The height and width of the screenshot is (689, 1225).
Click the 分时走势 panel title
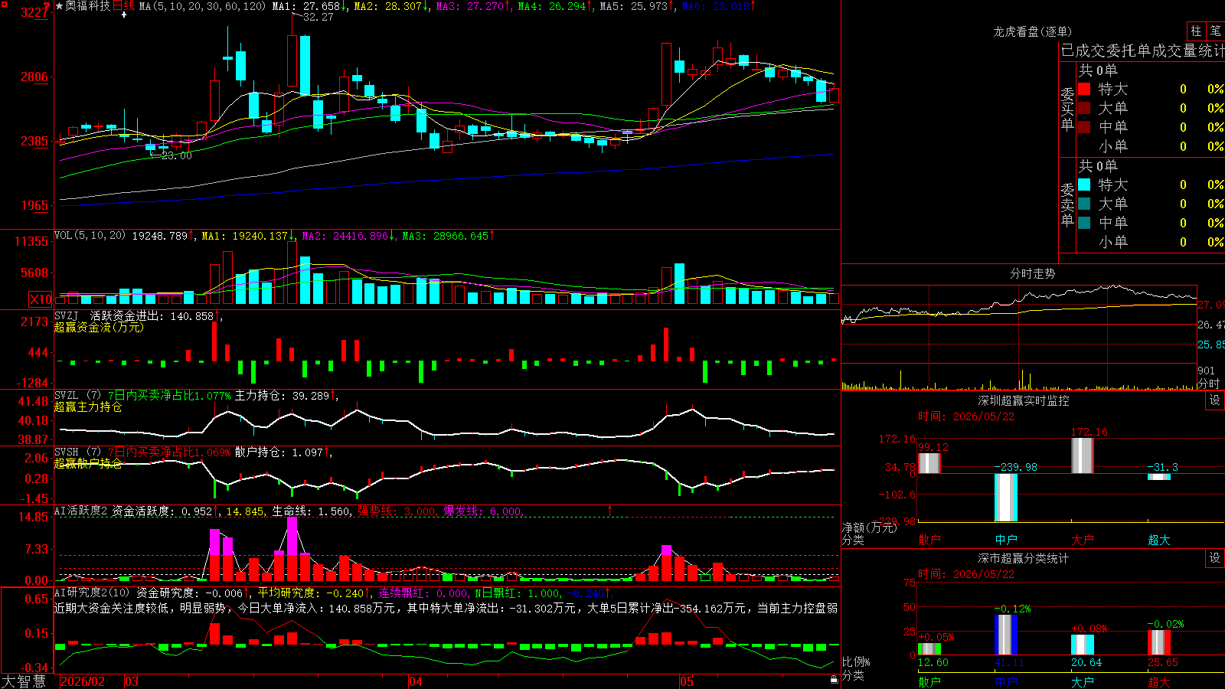[x=1033, y=273]
